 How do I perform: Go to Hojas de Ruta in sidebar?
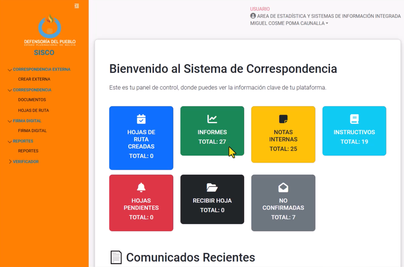point(34,110)
